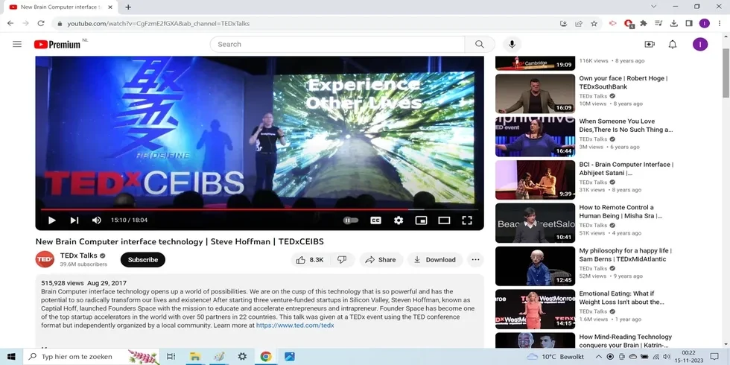This screenshot has width=730, height=365.
Task: Open more actions three-dot menu
Action: pyautogui.click(x=475, y=260)
